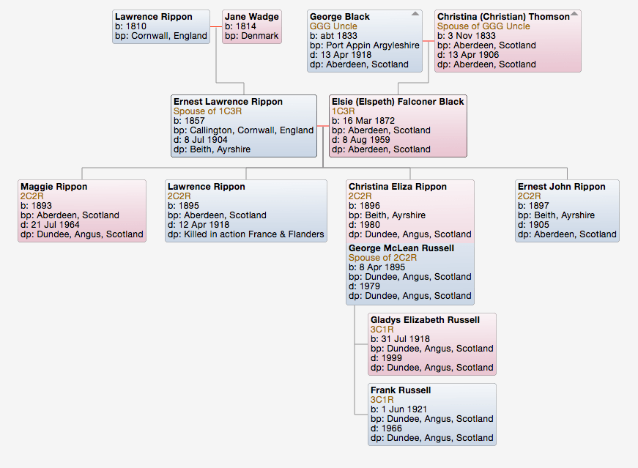Select Lawrence Rippon killed in action card

point(245,211)
